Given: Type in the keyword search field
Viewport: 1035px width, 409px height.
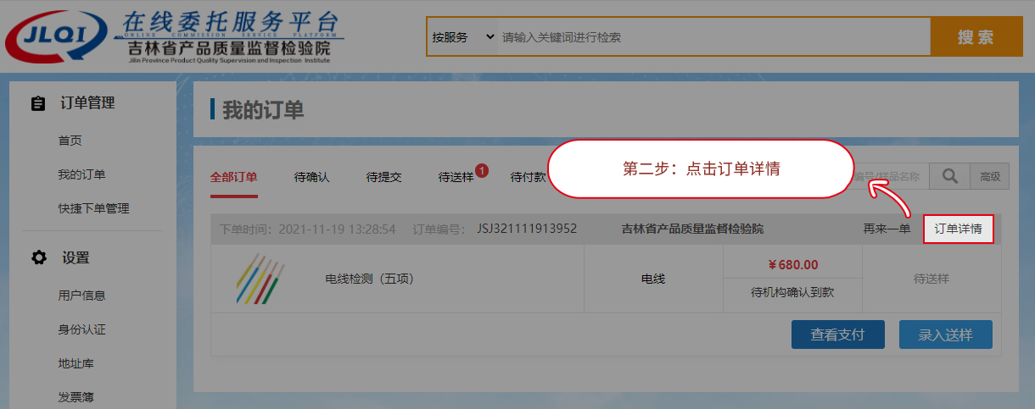Looking at the screenshot, I should pyautogui.click(x=711, y=37).
